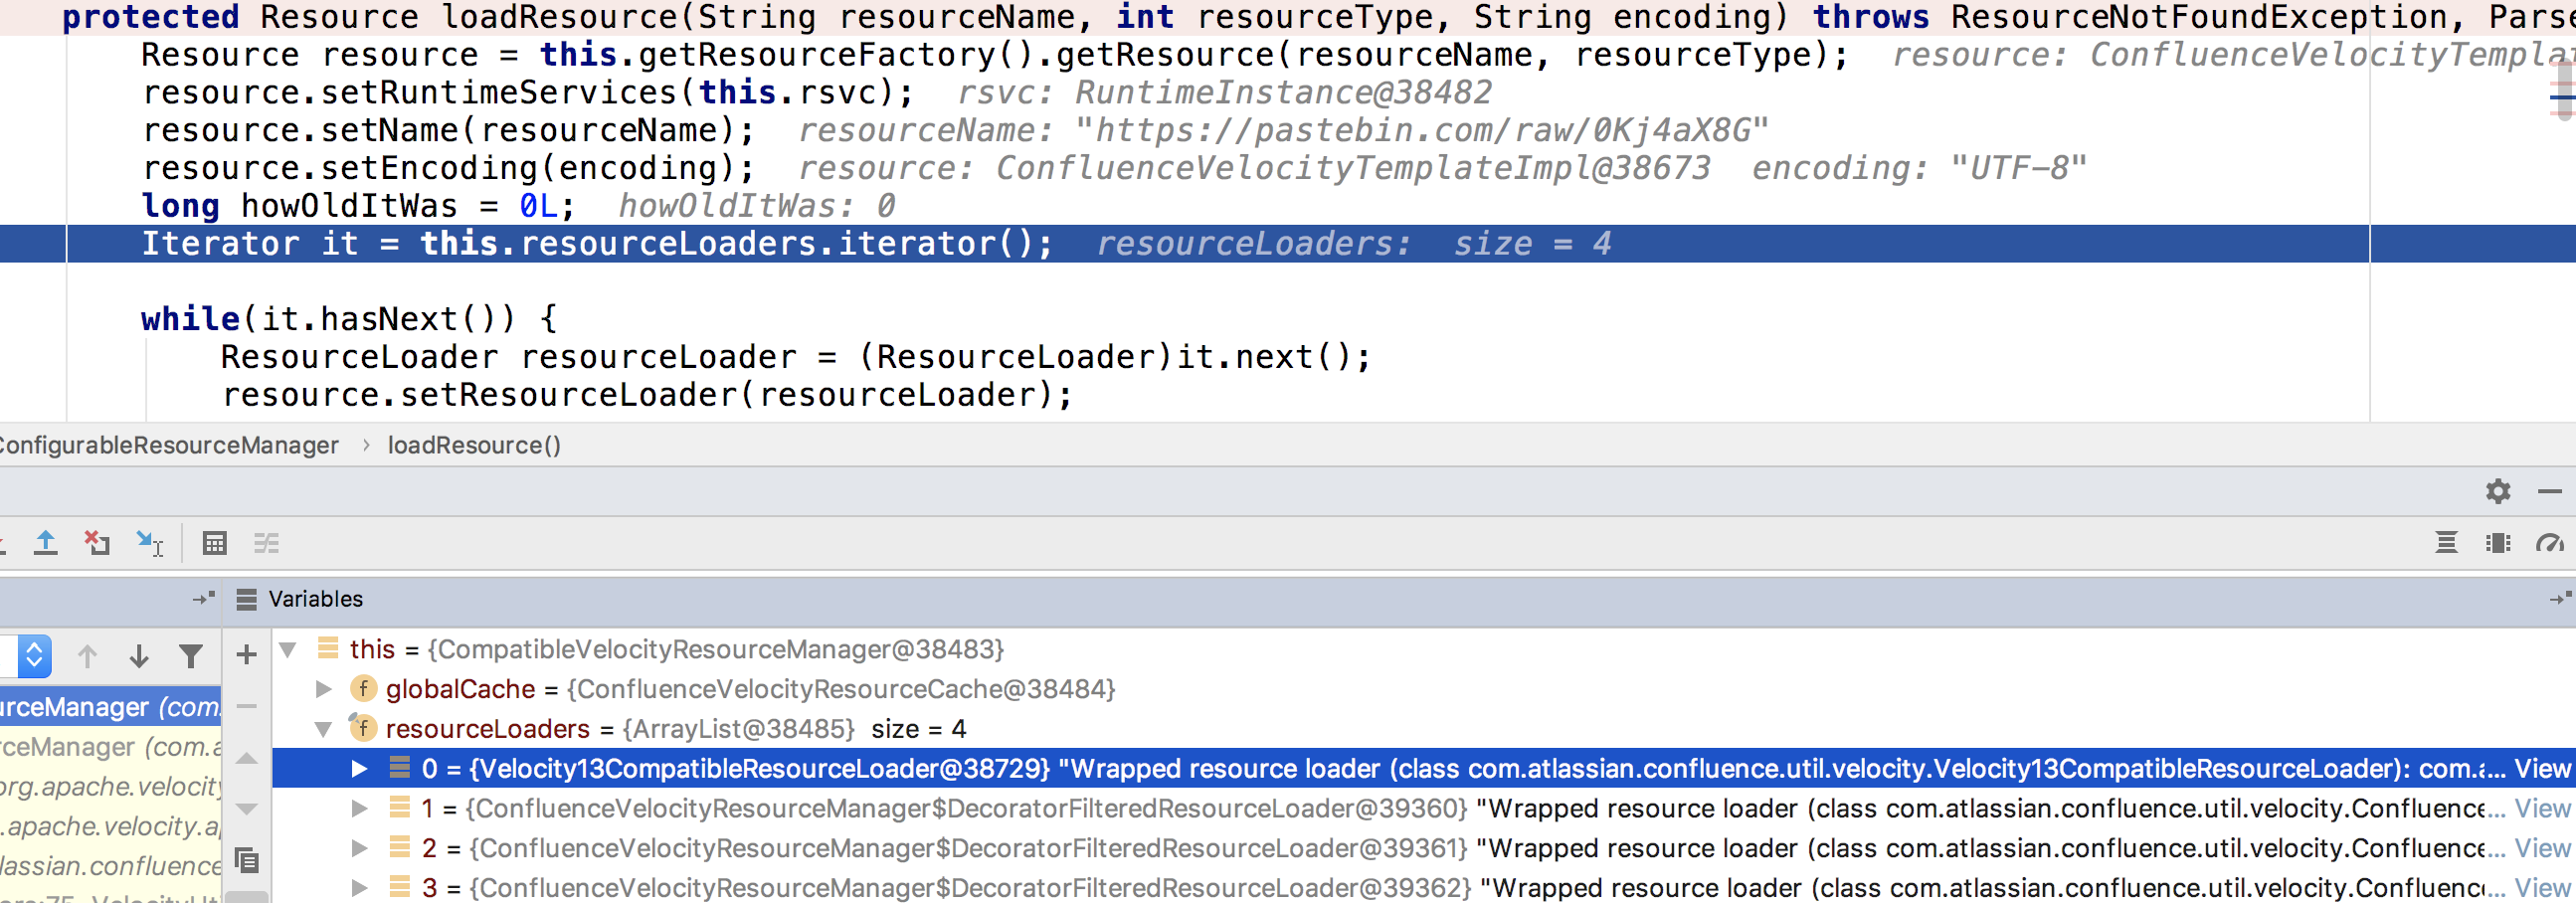Click the film-strip Memory view icon

tap(2498, 543)
